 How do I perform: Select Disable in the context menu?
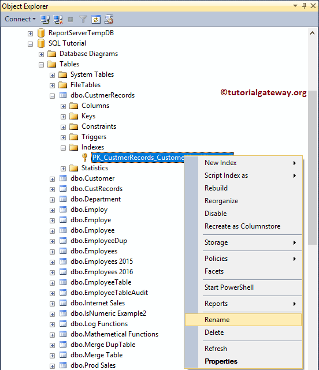tap(243, 214)
